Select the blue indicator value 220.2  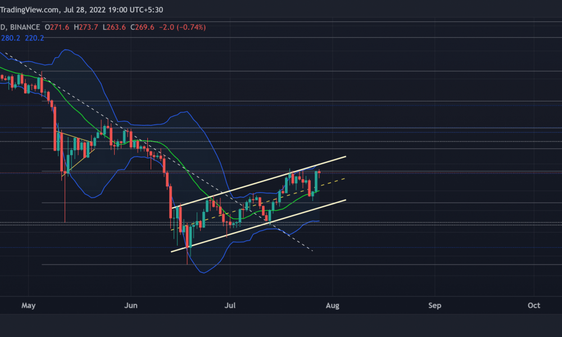pos(34,38)
